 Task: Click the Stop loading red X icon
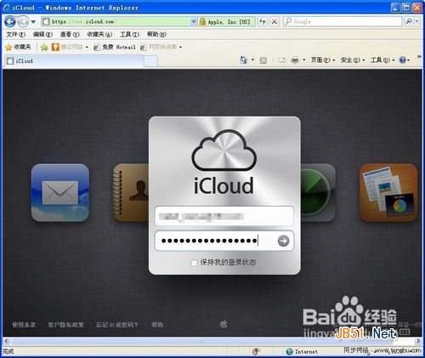tap(275, 21)
